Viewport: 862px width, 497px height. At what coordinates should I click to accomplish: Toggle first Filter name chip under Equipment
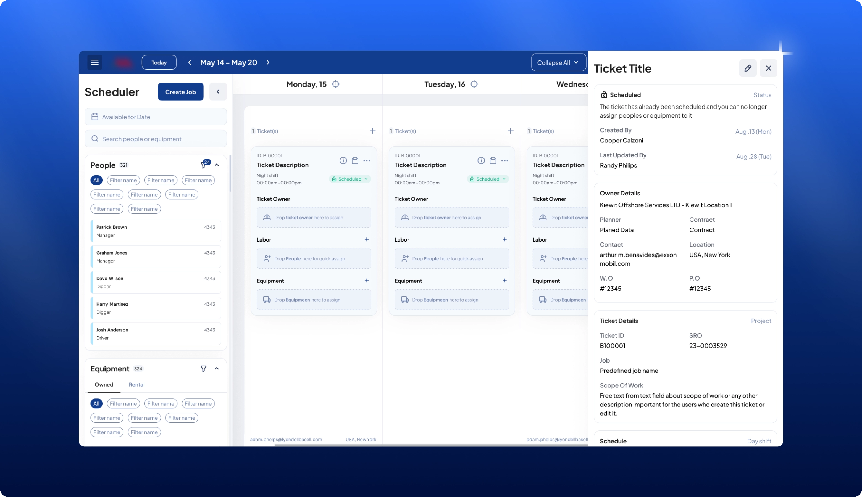[x=123, y=403]
